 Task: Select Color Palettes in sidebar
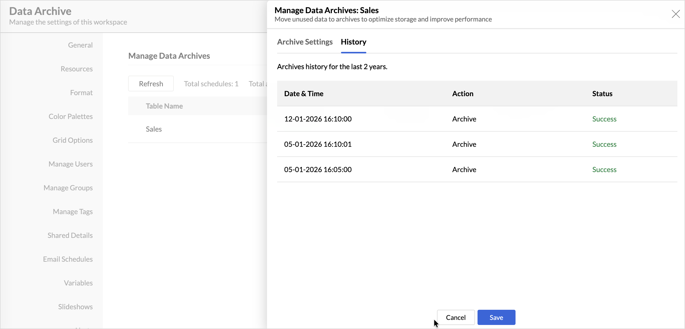[70, 116]
